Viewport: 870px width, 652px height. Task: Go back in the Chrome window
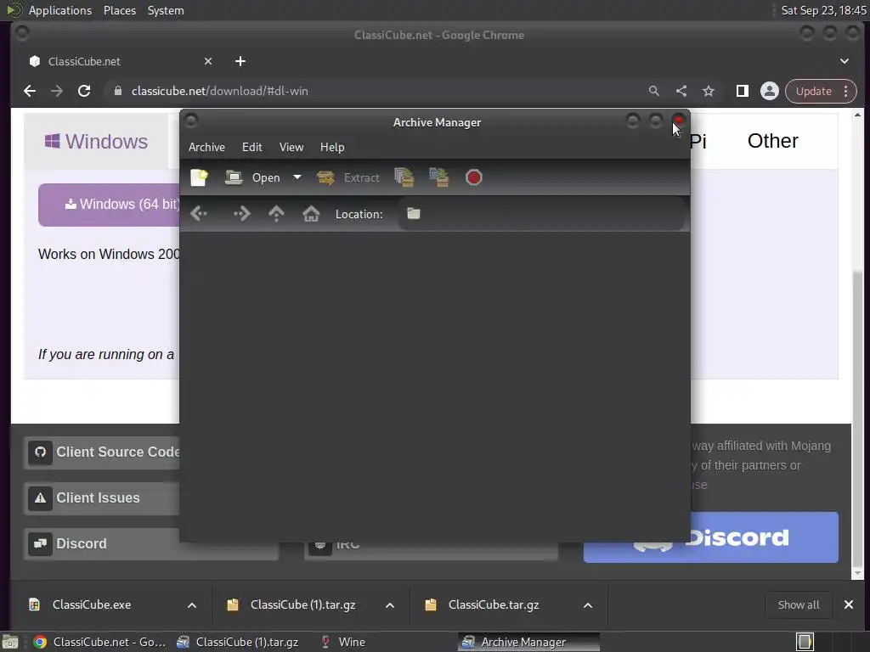point(30,91)
